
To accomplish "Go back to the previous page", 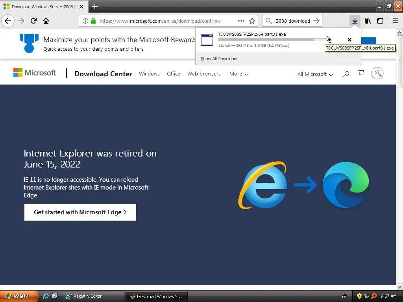I will tap(8, 21).
